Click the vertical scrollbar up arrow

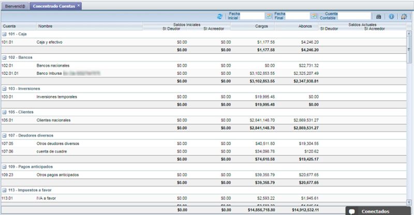(410, 32)
